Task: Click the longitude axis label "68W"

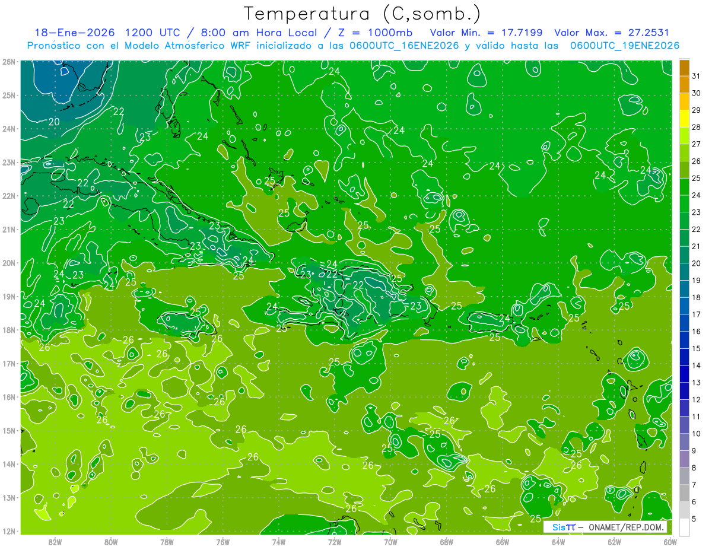Action: [x=446, y=542]
